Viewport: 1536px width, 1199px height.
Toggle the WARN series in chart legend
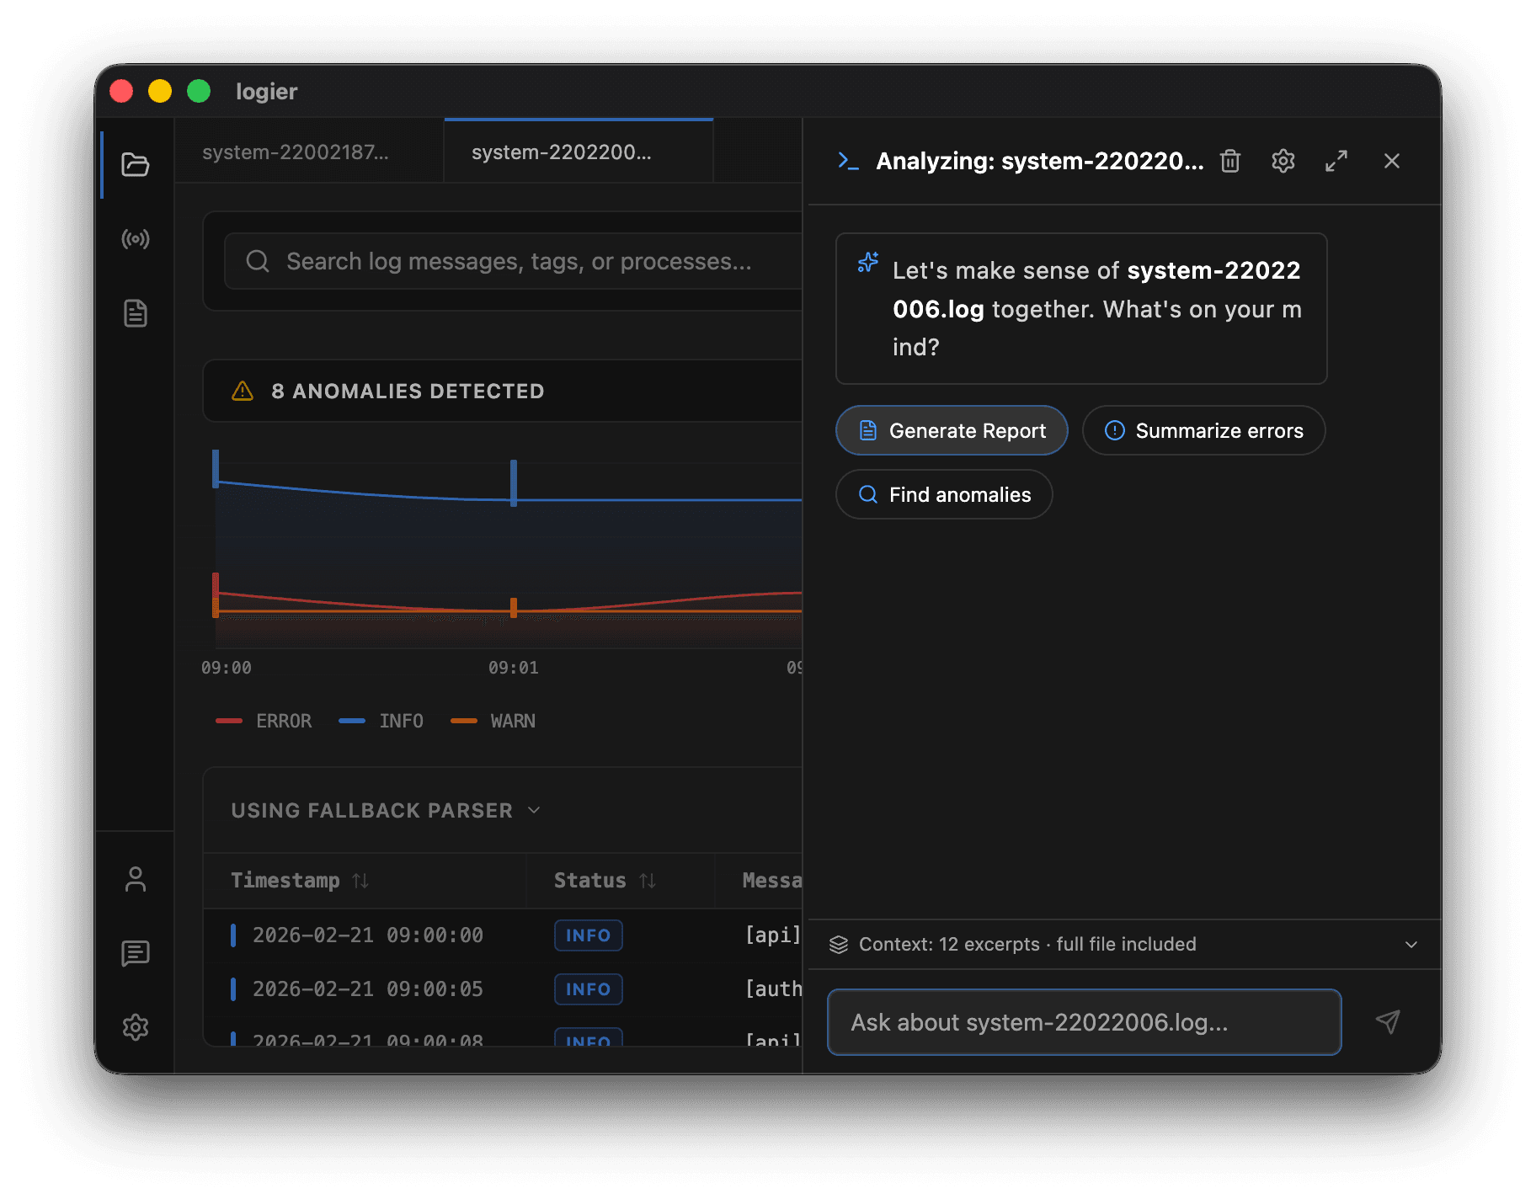pyautogui.click(x=493, y=721)
